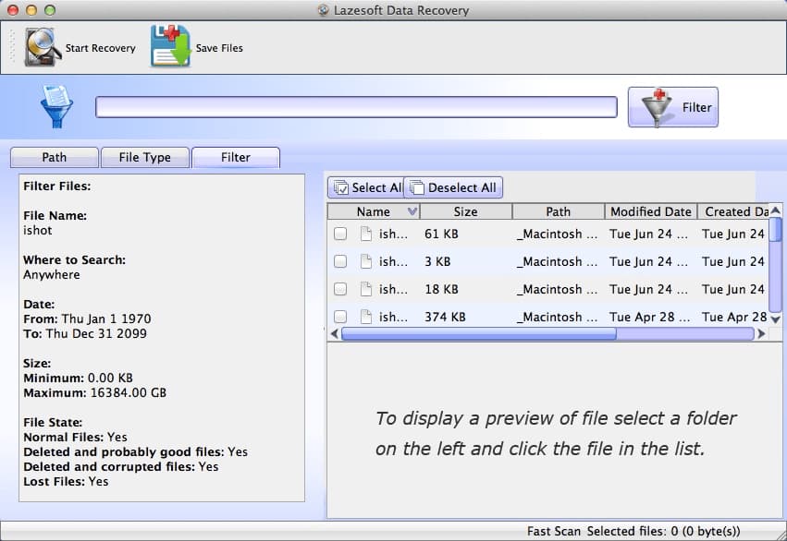
Task: Click 'Deleted and corrupted files: Yes' line
Action: pos(120,467)
